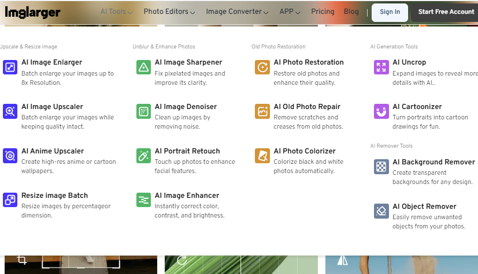Click the Imglarger logo
Viewport: 478px width, 274px height.
[32, 12]
